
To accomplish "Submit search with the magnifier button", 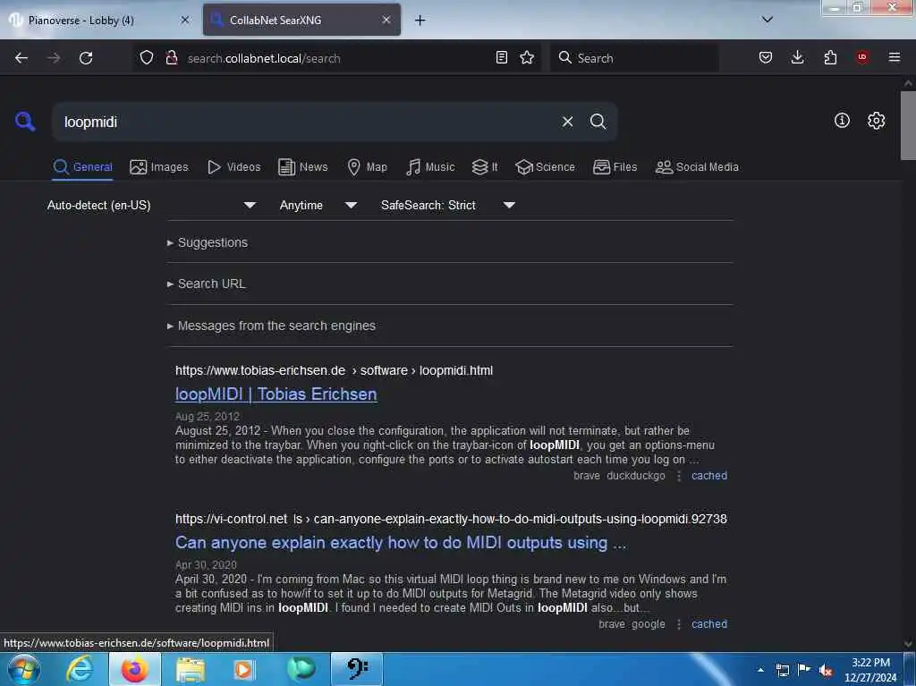I will pyautogui.click(x=598, y=122).
